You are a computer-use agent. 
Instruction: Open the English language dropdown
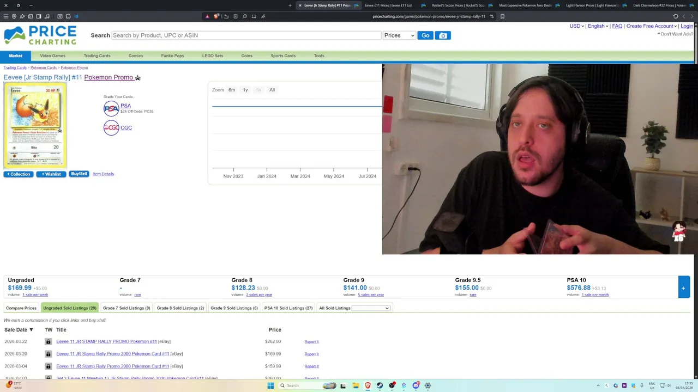[598, 26]
